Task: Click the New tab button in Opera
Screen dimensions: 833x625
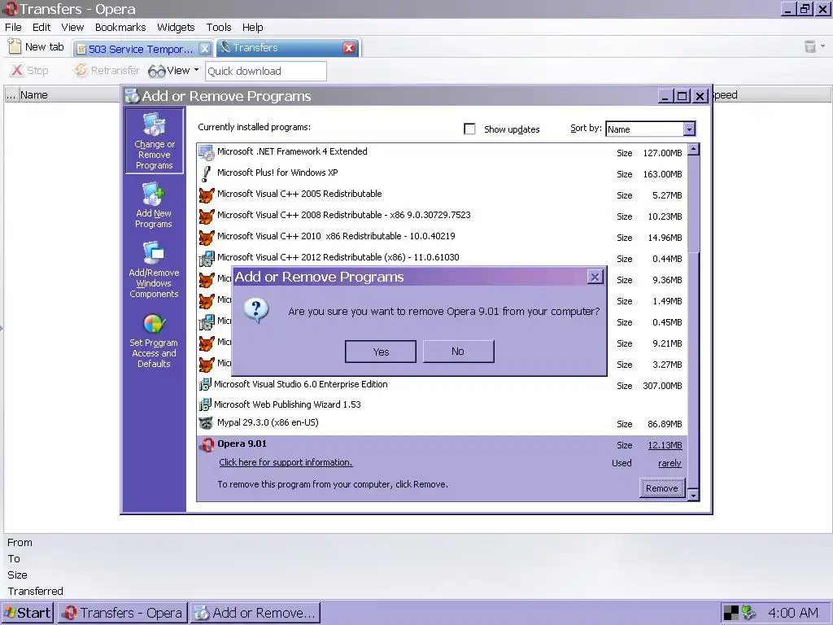Action: click(x=36, y=46)
